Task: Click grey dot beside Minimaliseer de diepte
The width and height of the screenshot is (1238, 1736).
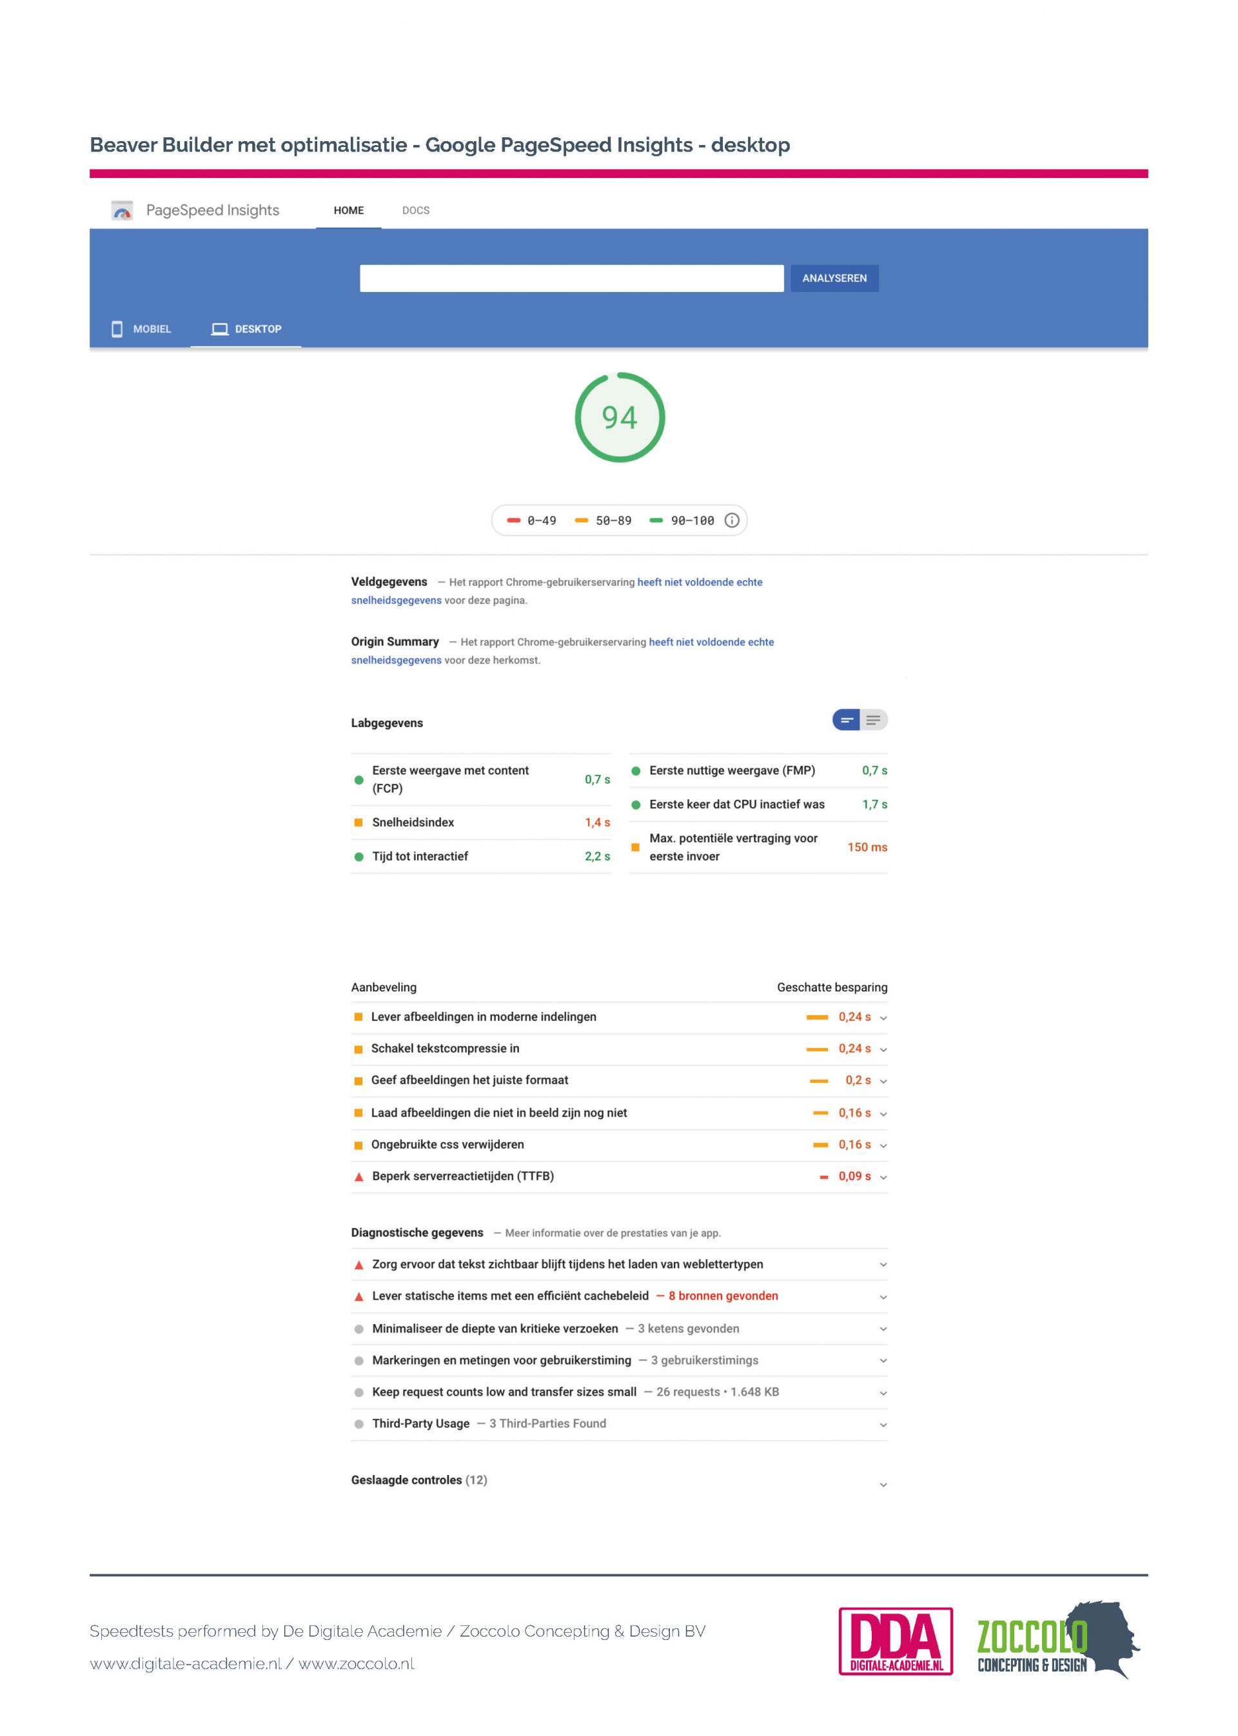Action: tap(359, 1329)
